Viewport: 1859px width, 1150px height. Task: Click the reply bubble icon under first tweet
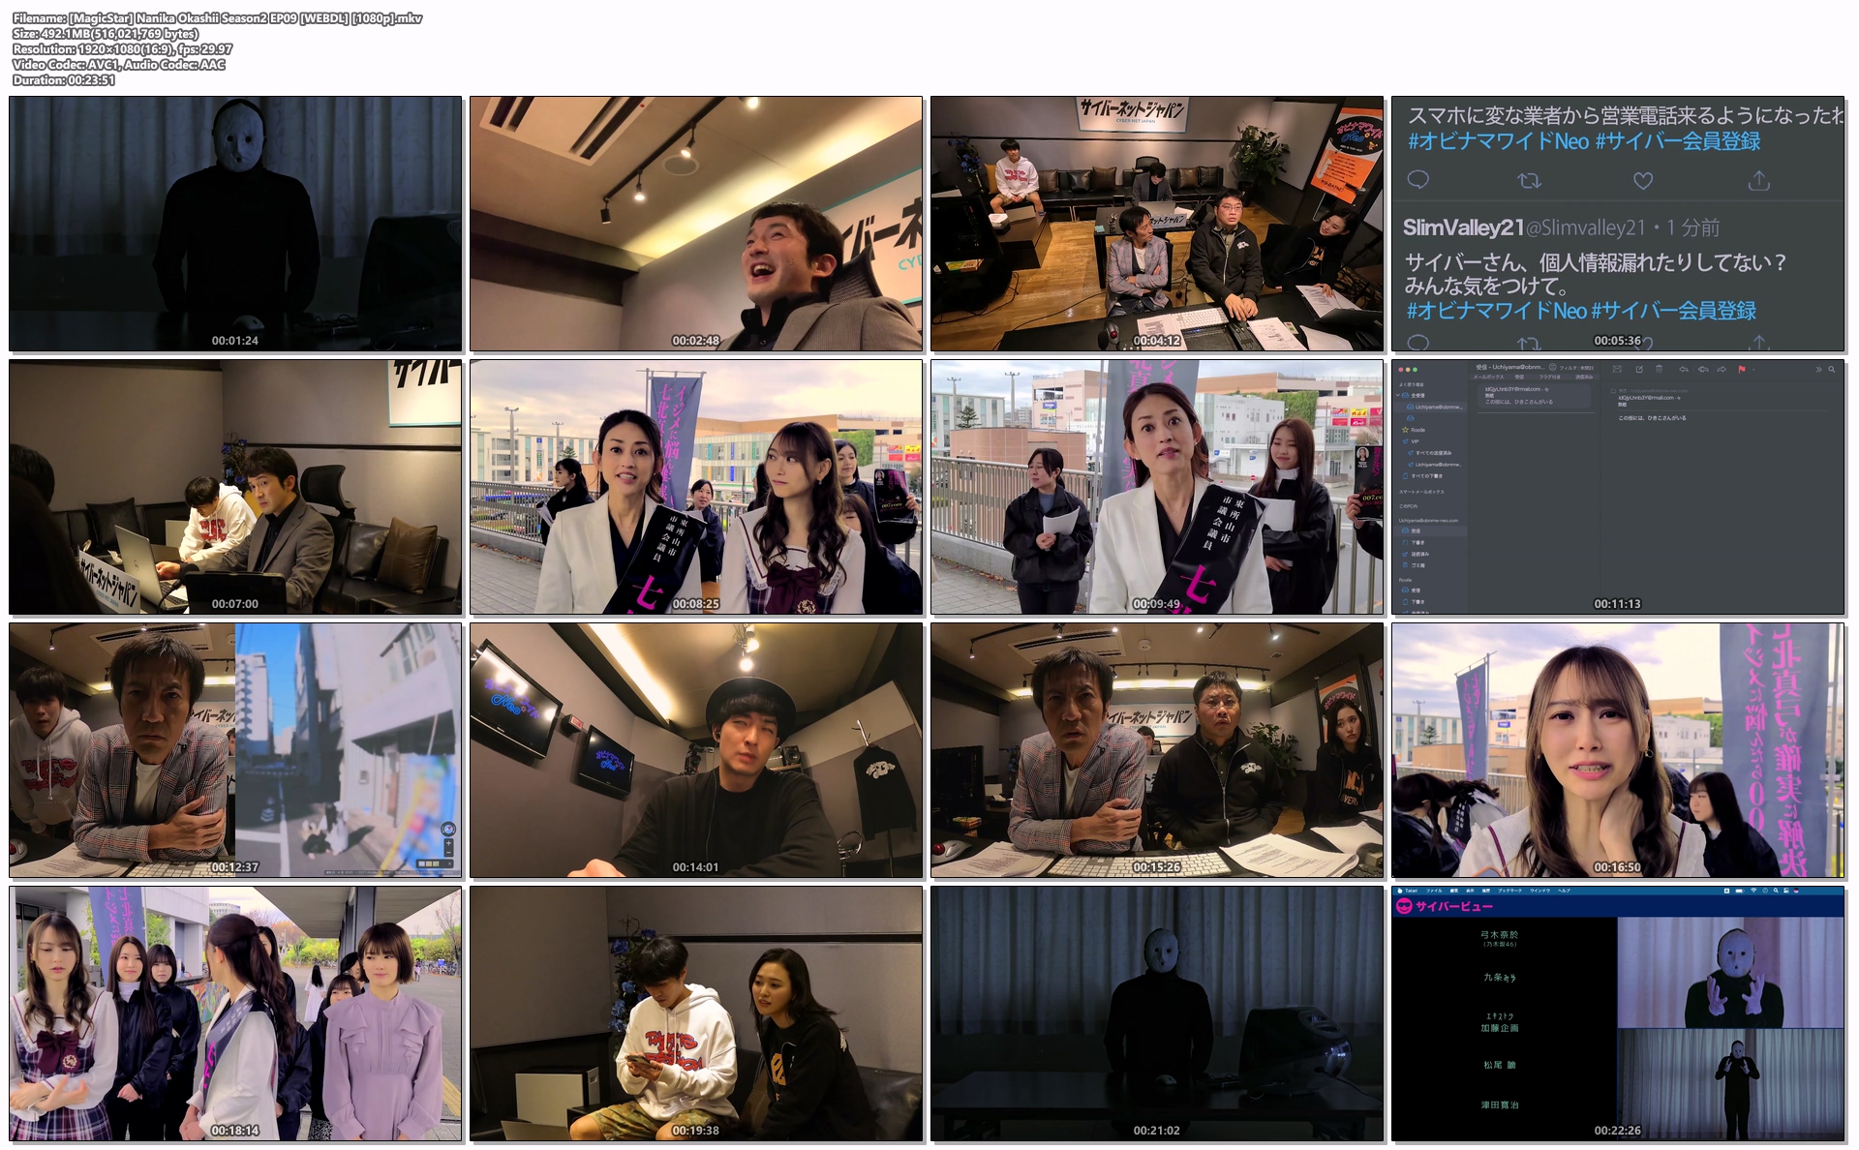(x=1417, y=179)
